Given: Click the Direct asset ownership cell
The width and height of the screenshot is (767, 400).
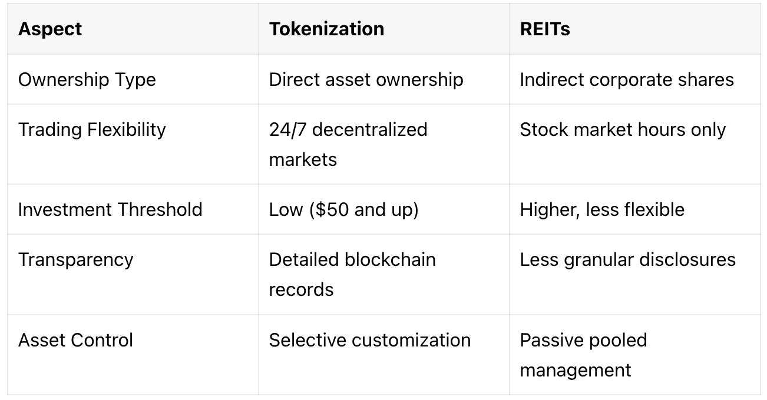Looking at the screenshot, I should point(366,80).
